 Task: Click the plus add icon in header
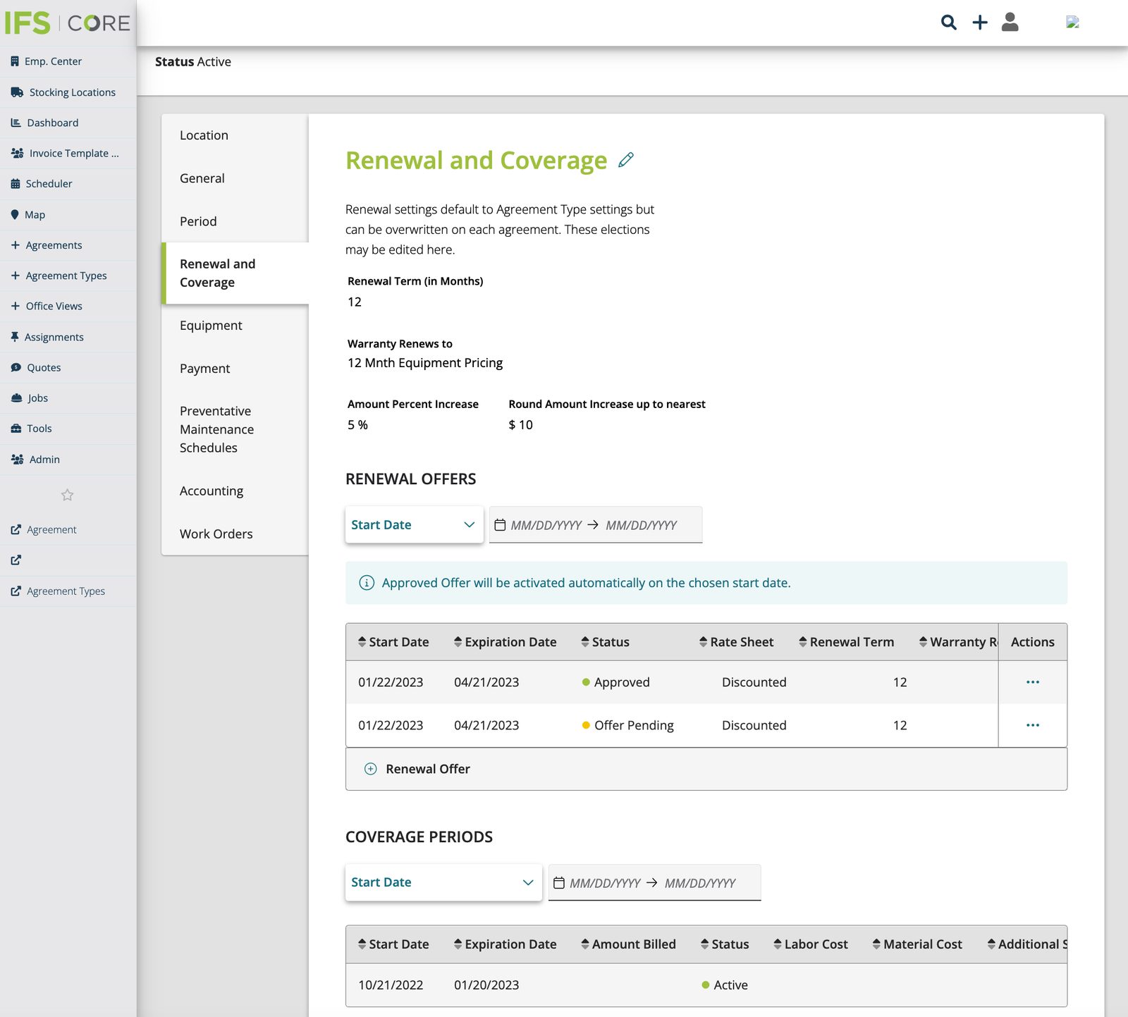[980, 23]
